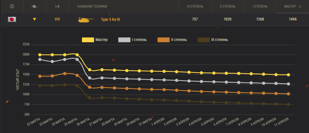Click I степень data point on 25 марта
This screenshot has height=133, width=309.
77,59
